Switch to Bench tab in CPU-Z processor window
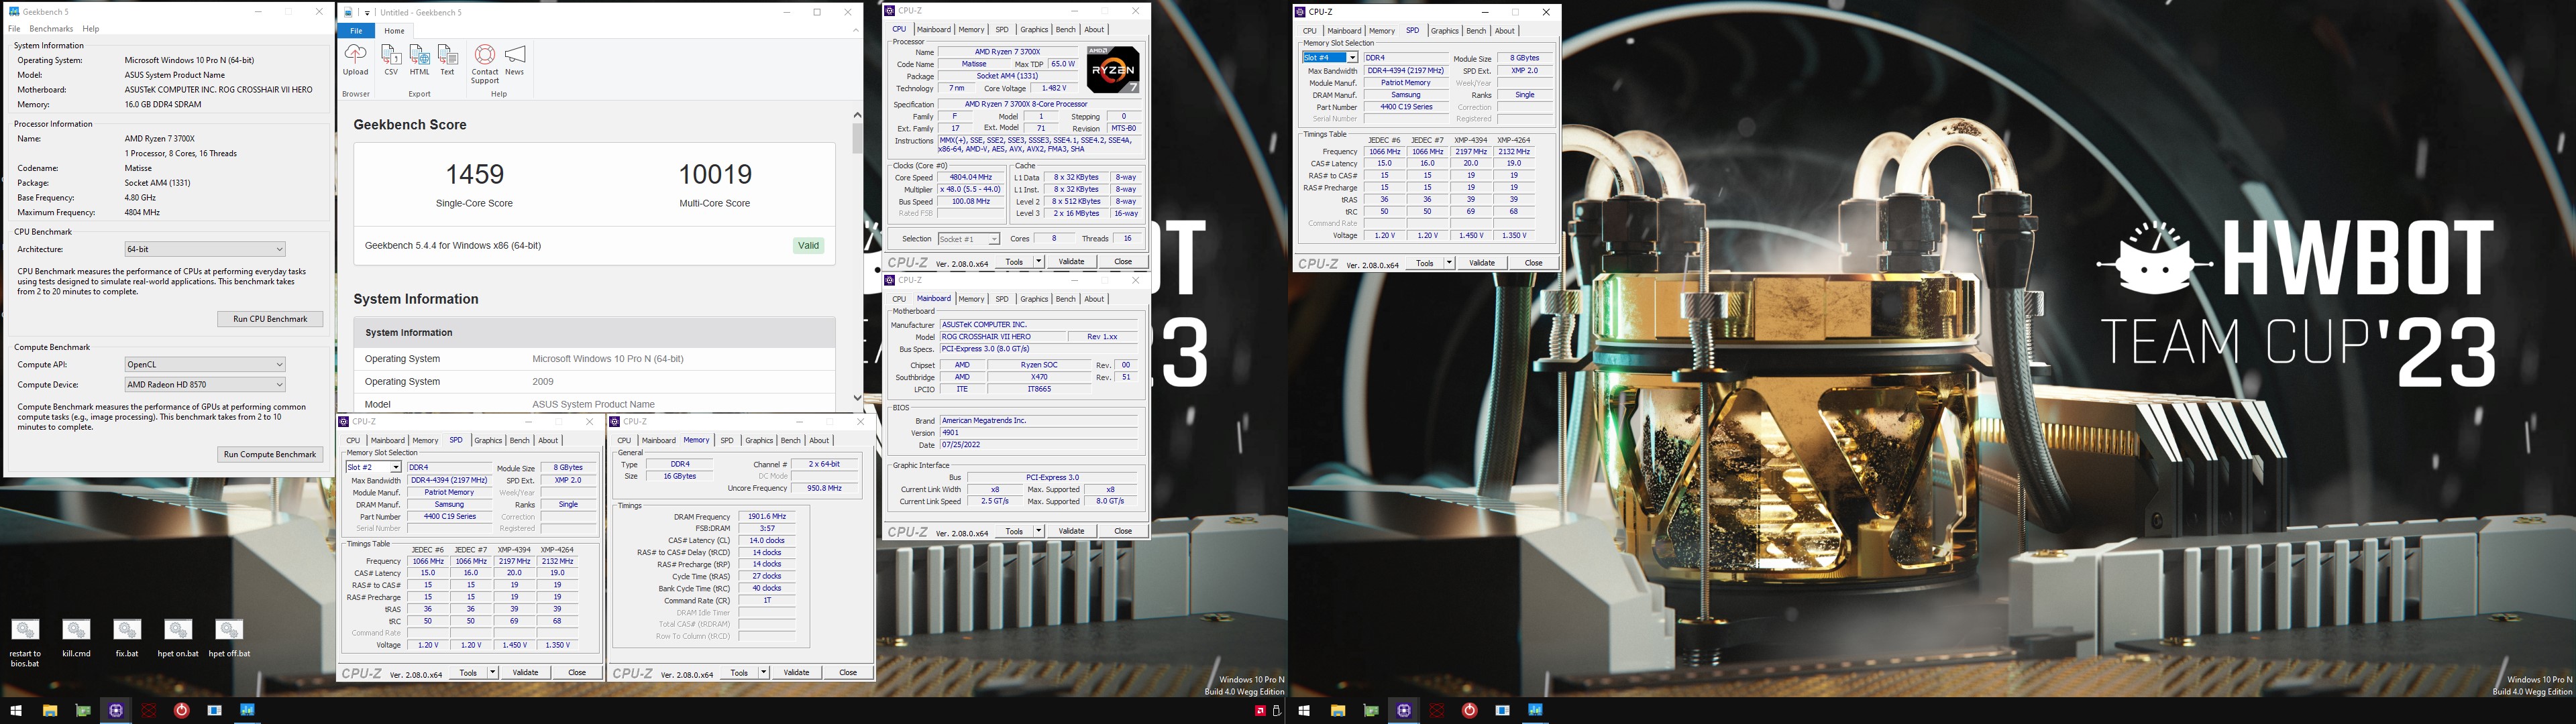 [1066, 30]
